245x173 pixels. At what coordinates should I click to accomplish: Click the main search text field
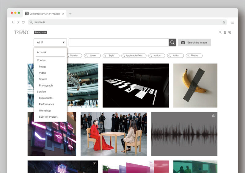(119, 42)
